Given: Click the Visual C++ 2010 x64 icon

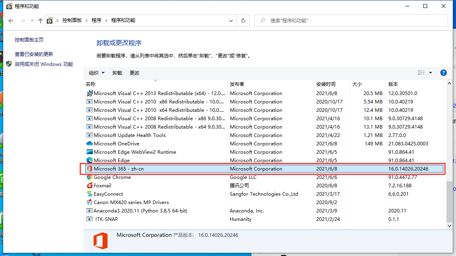Looking at the screenshot, I should coord(90,110).
